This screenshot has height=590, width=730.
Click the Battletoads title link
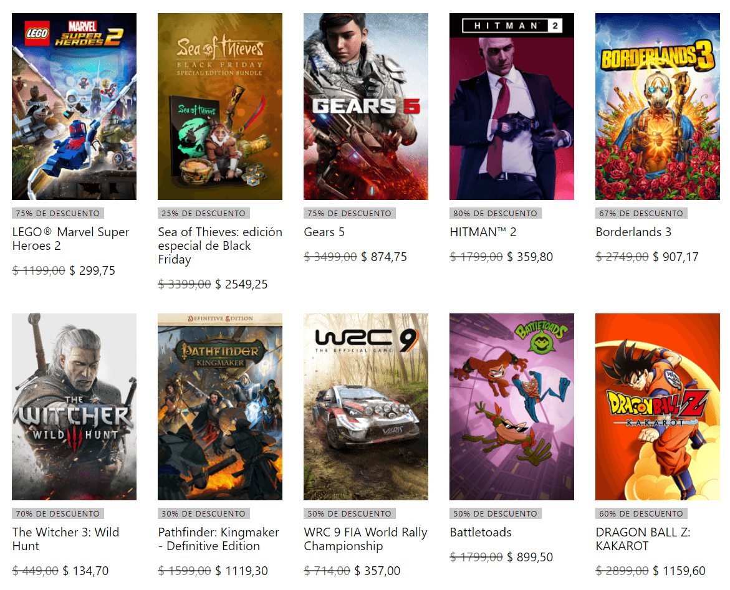[x=481, y=532]
